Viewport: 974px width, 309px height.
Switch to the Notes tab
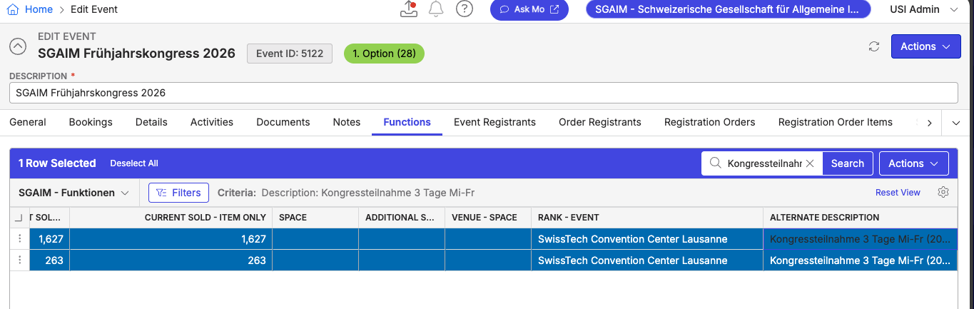tap(347, 122)
